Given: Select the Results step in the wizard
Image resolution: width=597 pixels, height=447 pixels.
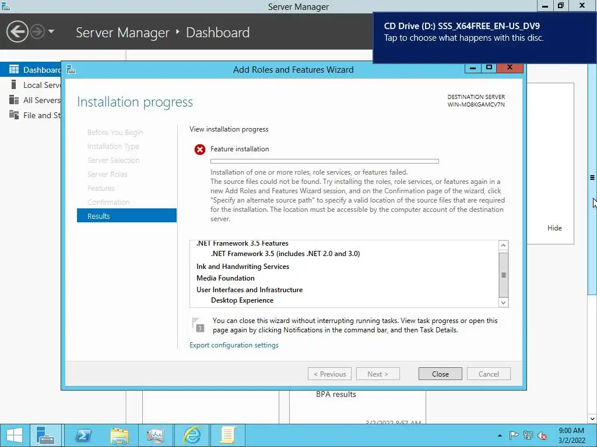Looking at the screenshot, I should tap(127, 216).
